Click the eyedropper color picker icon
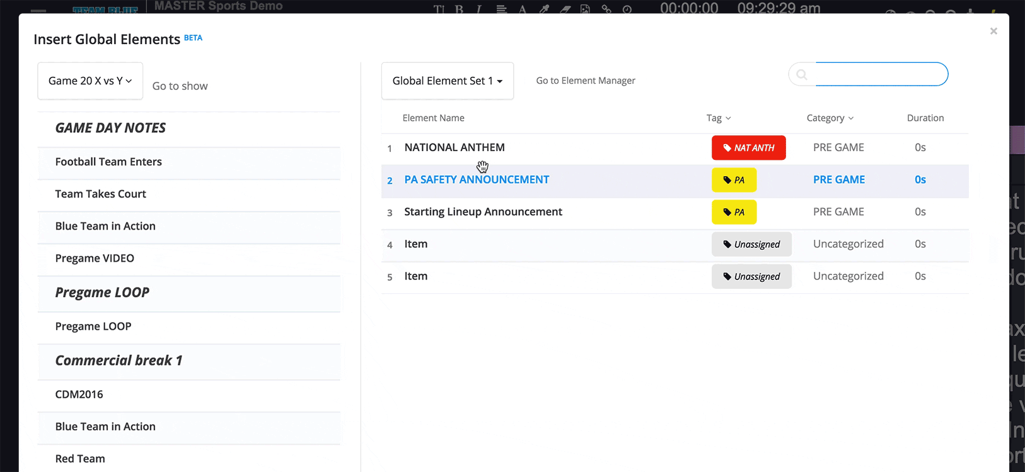The width and height of the screenshot is (1025, 472). click(x=544, y=9)
